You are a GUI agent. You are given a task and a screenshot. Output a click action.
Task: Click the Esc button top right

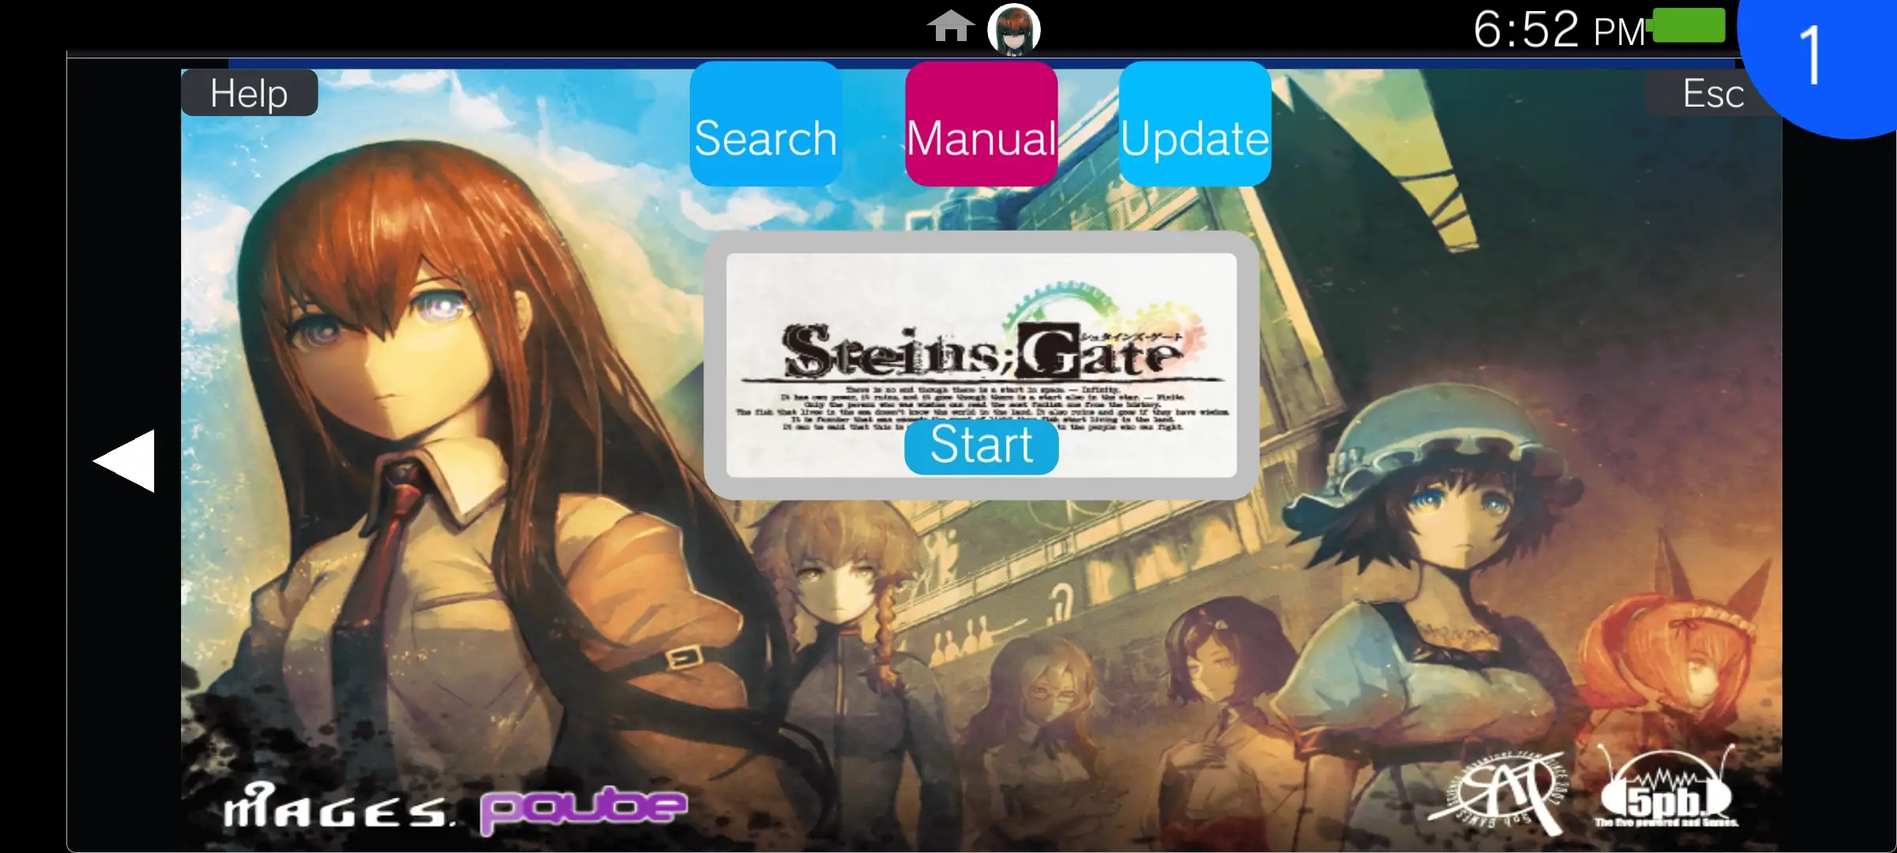coord(1713,93)
